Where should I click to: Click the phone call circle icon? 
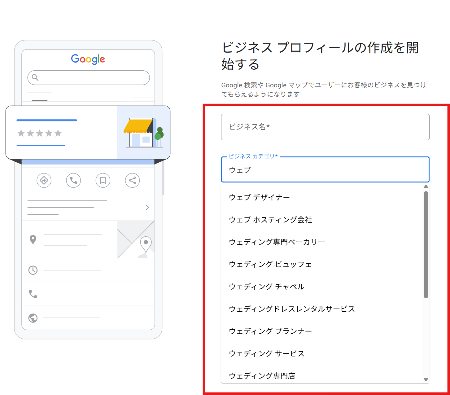[x=73, y=180]
